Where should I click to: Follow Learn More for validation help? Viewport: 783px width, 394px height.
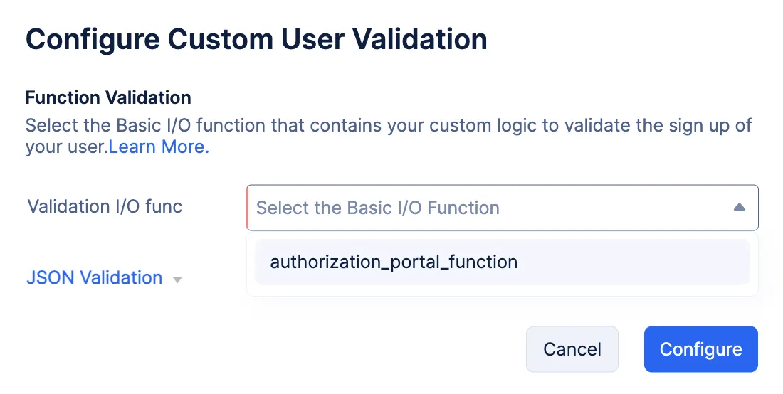(159, 147)
